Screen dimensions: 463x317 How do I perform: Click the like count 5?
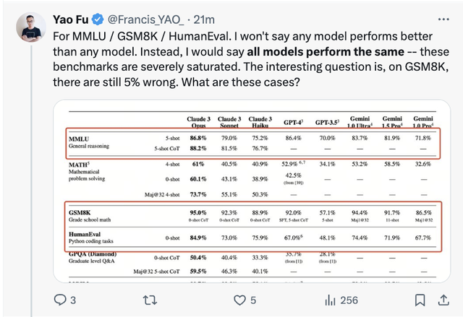point(252,299)
